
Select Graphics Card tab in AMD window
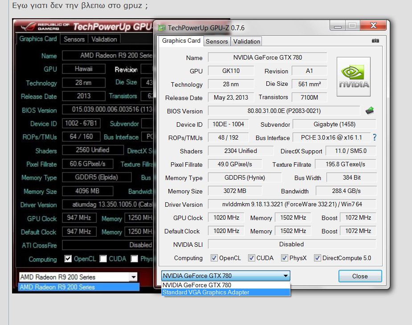pos(38,39)
